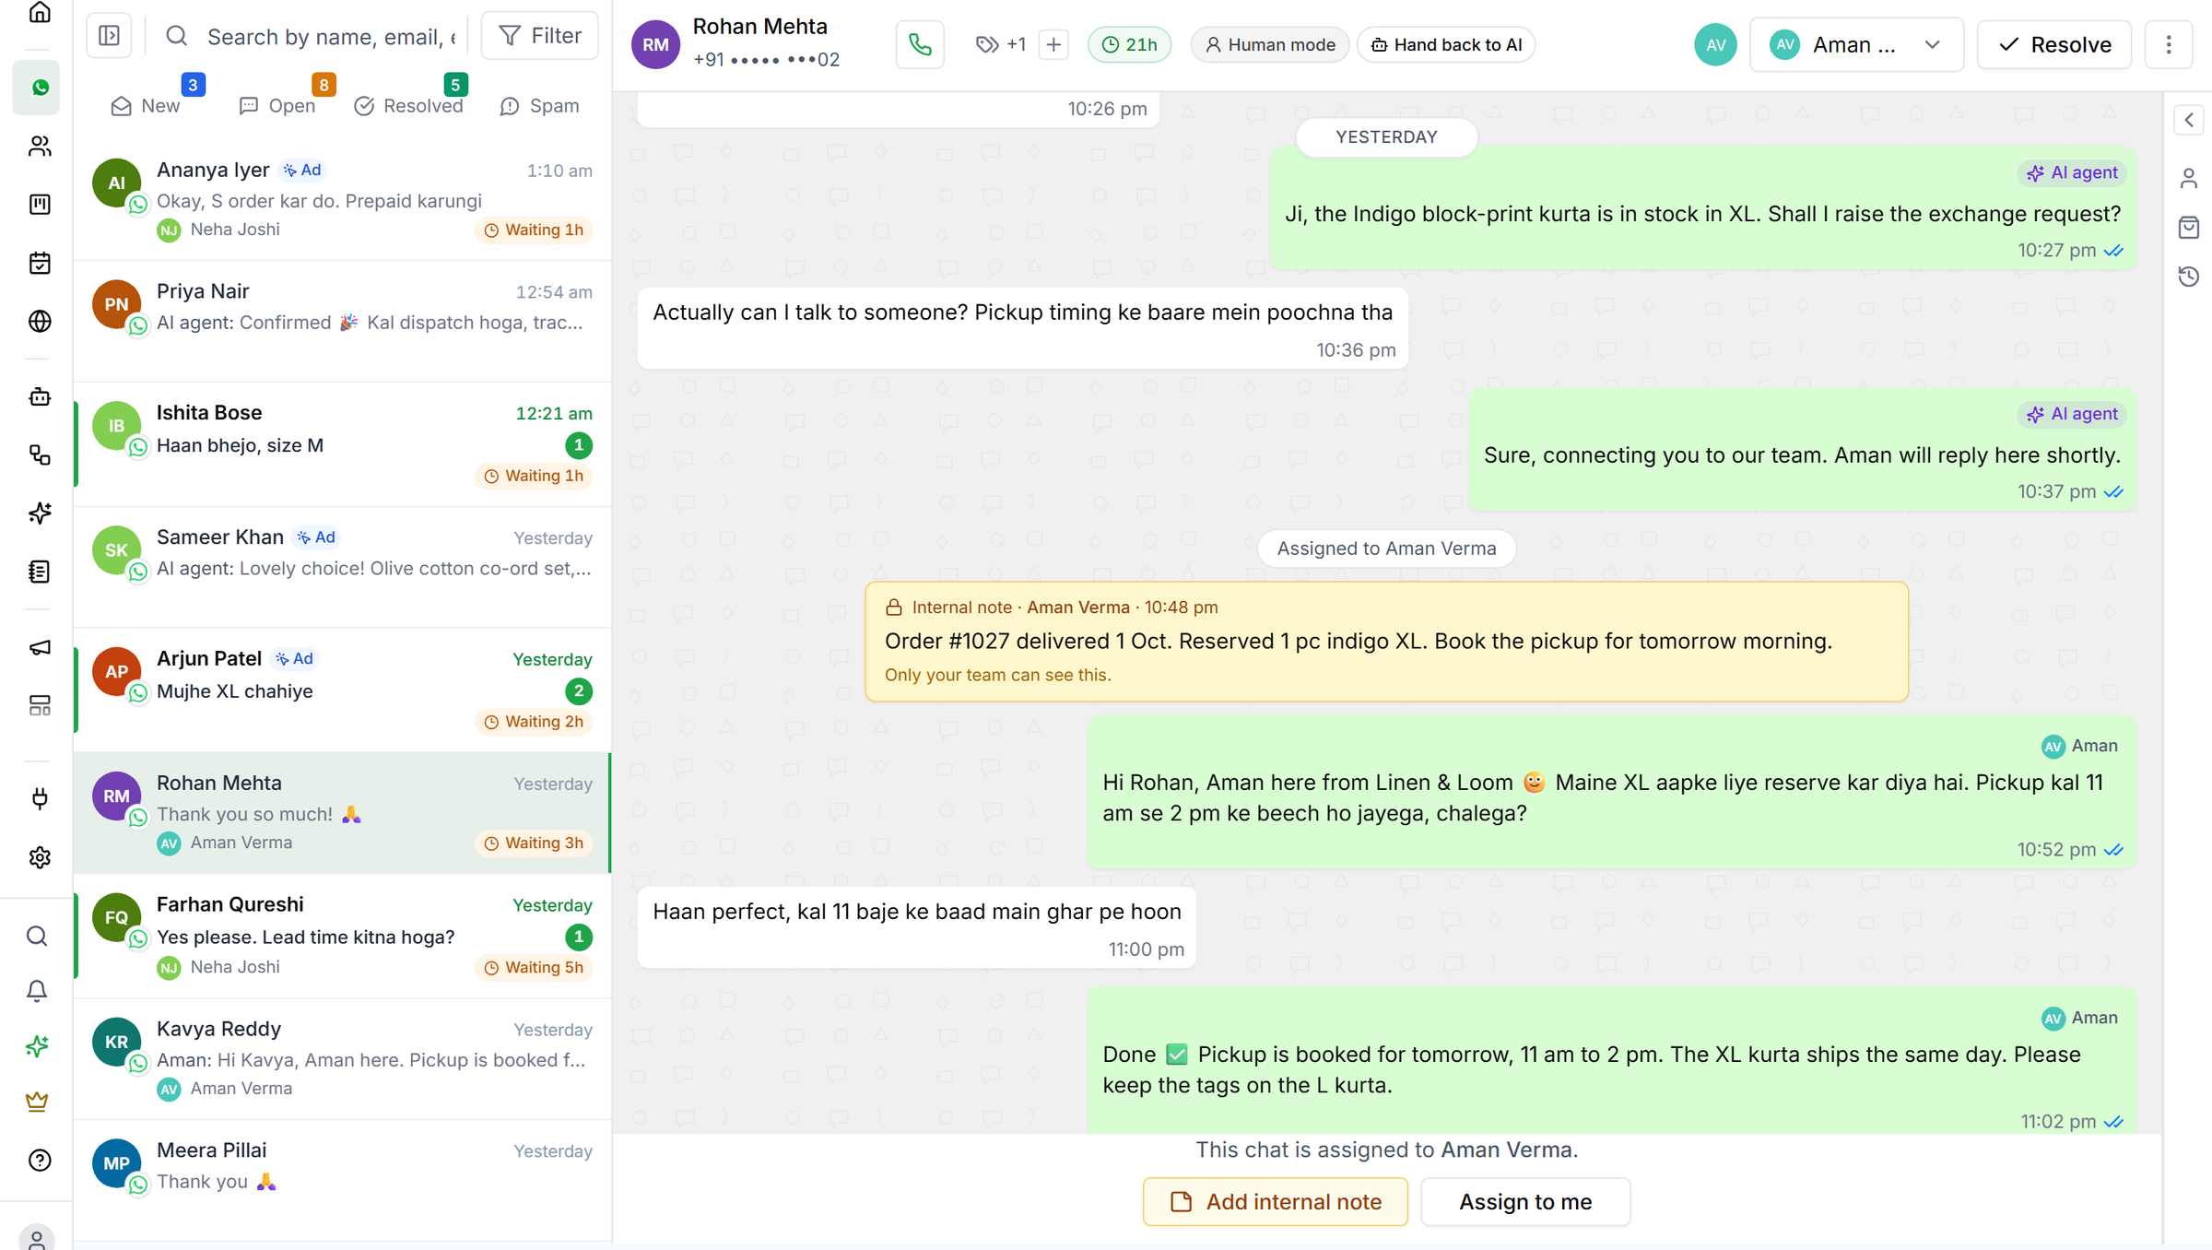Viewport: 2212px width, 1250px height.
Task: Click the Resolve button
Action: [x=2054, y=44]
